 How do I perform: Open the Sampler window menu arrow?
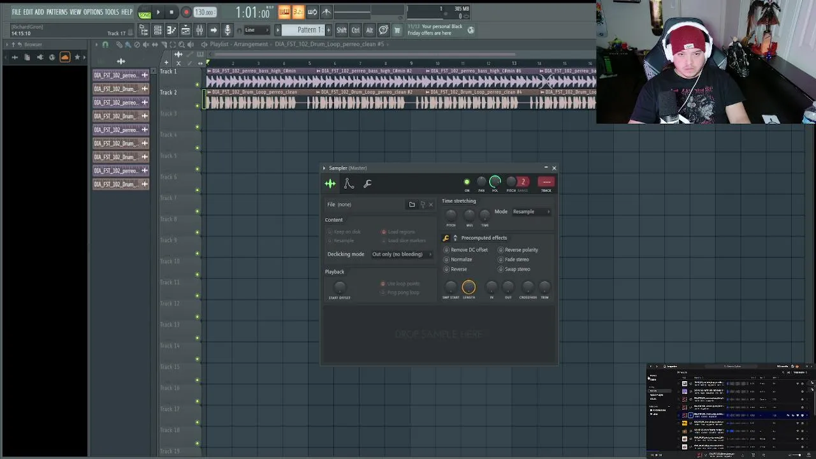pos(324,168)
